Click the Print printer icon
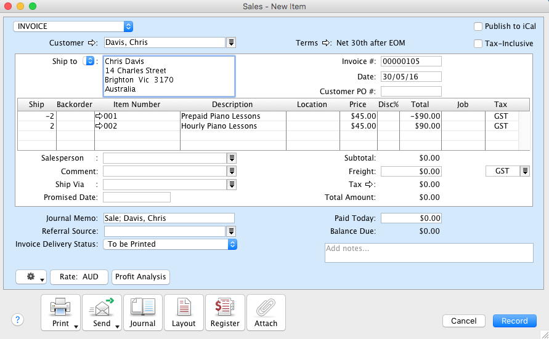 [x=60, y=308]
